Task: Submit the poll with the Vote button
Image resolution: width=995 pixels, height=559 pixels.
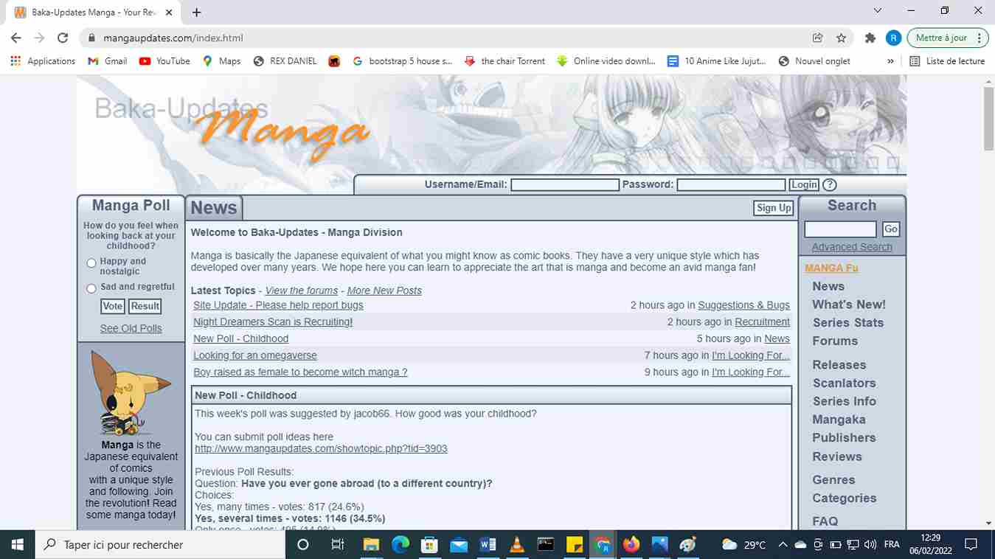Action: [x=113, y=306]
